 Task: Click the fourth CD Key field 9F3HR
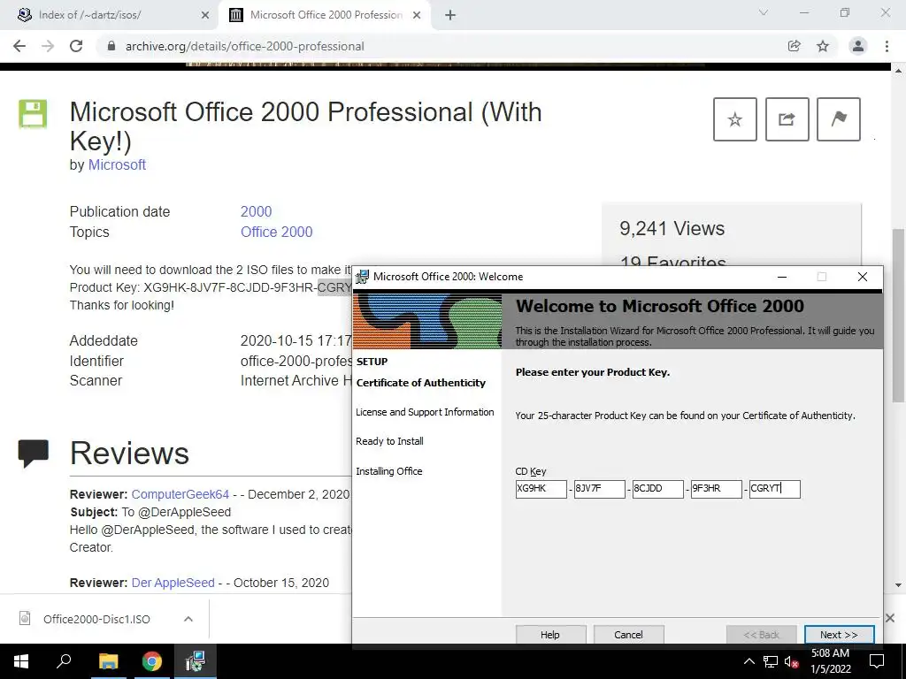(716, 488)
